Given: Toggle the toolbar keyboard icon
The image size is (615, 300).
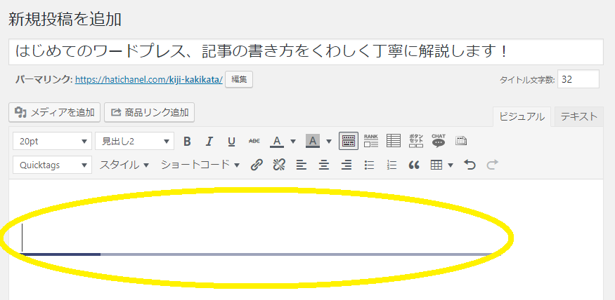Looking at the screenshot, I should coord(349,141).
